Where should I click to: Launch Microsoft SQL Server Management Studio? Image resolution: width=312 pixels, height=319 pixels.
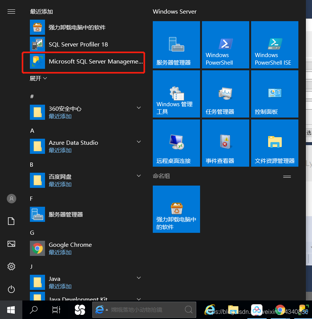(x=87, y=61)
